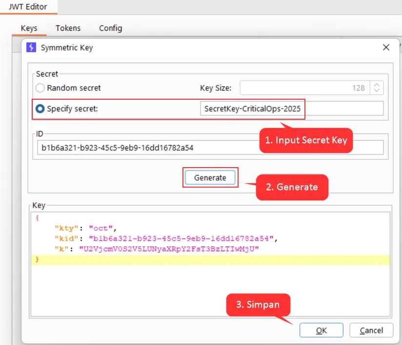
Task: Confirm with the OK button
Action: click(321, 330)
